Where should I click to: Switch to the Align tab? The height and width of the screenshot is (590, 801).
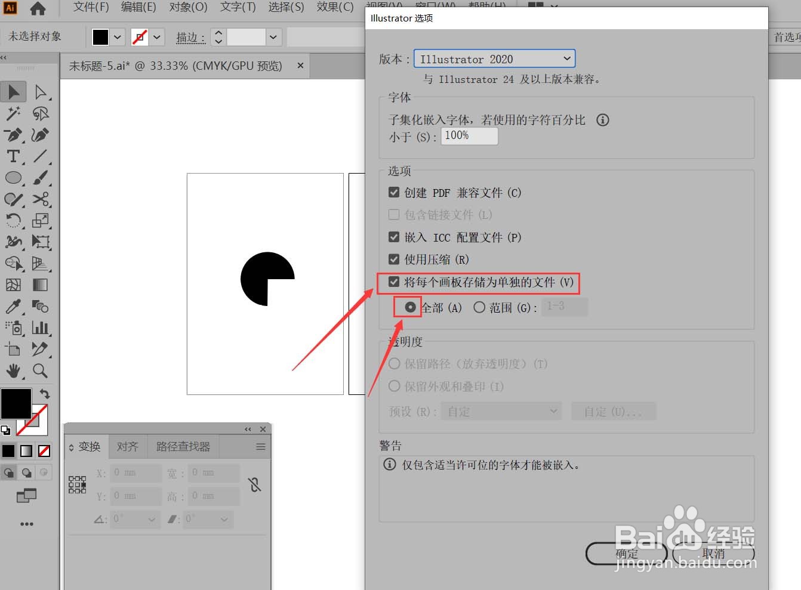(x=127, y=446)
